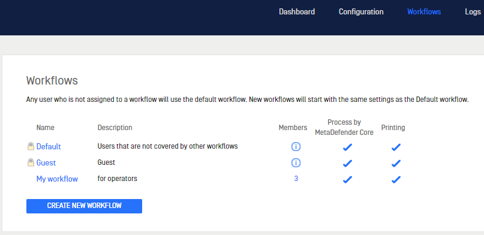Click the Default workflow members info icon

click(x=296, y=147)
